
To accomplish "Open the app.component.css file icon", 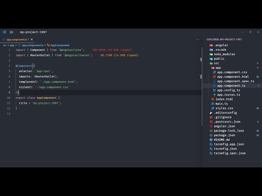I will 214,72.
